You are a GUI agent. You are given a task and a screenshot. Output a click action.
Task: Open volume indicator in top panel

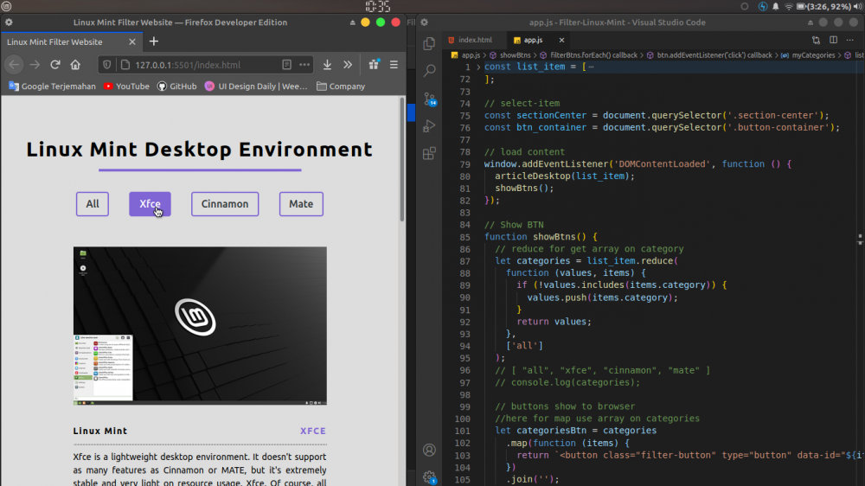pyautogui.click(x=857, y=7)
